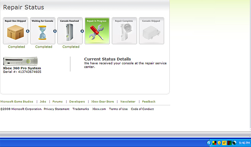Click the Feedback footer link
Image resolution: width=251 pixels, height=147 pixels.
coord(149,102)
